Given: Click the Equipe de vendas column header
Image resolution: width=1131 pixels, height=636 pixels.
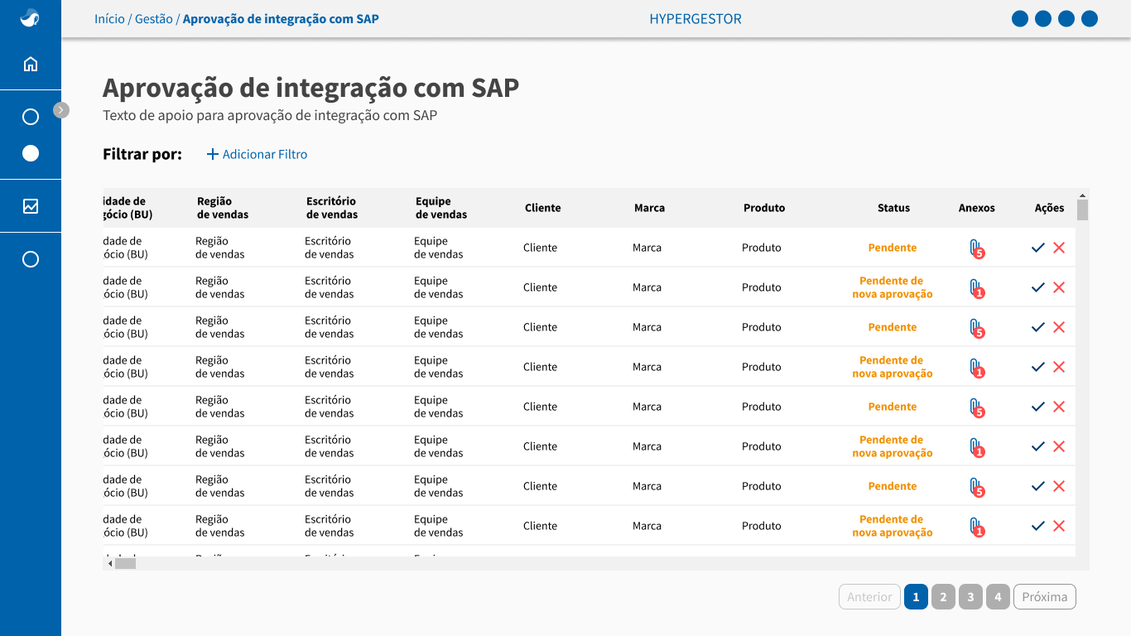Looking at the screenshot, I should [441, 208].
